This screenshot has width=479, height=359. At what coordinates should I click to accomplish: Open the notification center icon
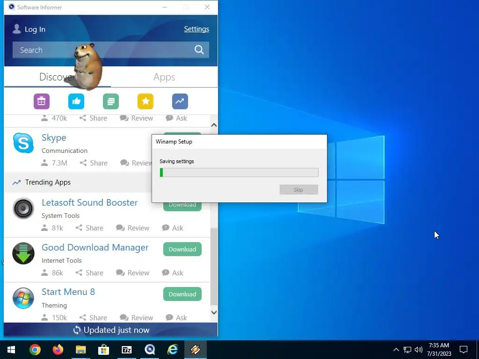coord(464,350)
